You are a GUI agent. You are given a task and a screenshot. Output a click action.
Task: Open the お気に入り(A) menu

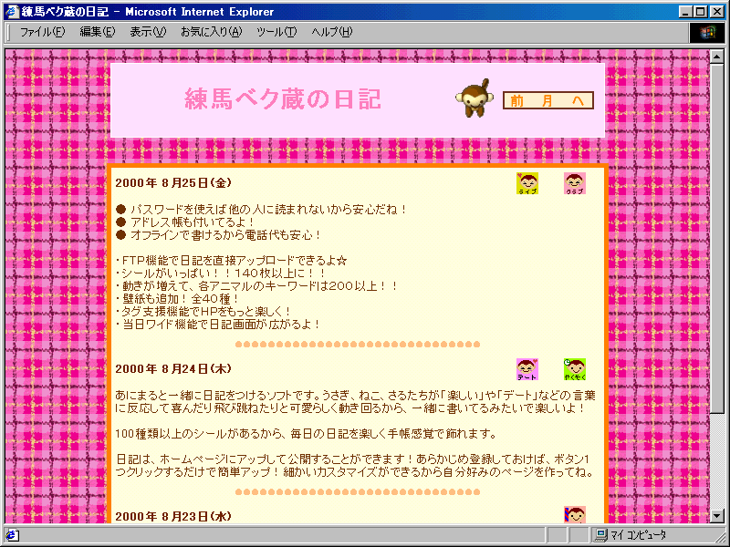coord(212,32)
